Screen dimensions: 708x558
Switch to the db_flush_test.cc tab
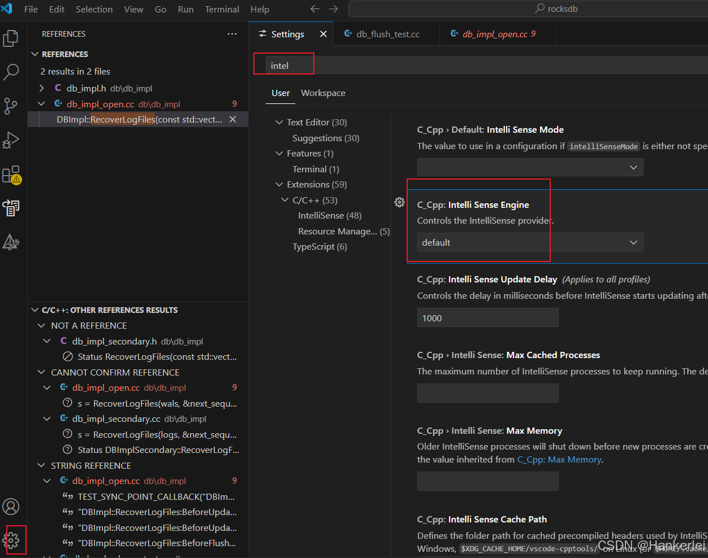[387, 34]
